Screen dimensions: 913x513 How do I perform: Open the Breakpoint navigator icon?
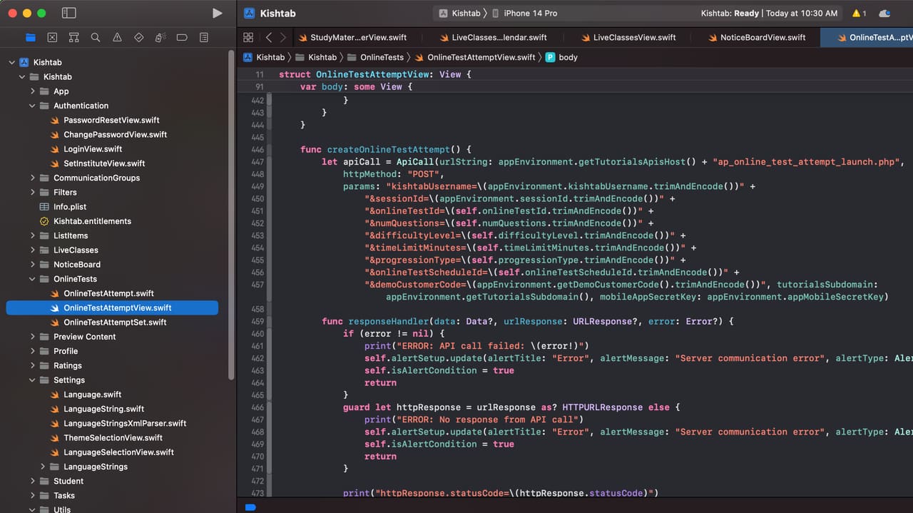click(x=182, y=37)
